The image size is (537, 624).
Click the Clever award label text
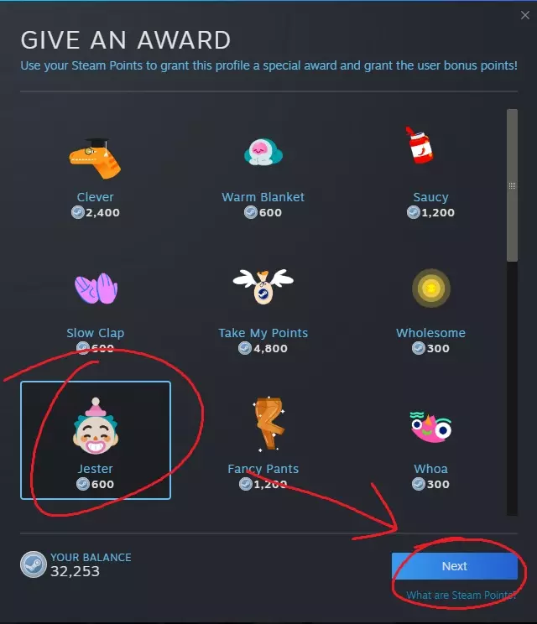coord(95,197)
